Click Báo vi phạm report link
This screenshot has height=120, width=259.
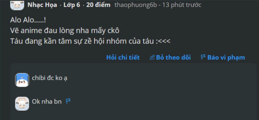(226, 58)
